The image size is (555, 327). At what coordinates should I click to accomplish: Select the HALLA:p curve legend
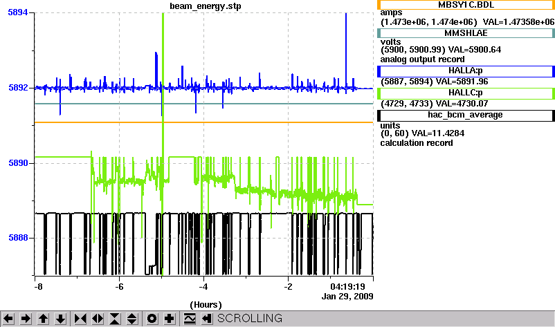(x=466, y=71)
